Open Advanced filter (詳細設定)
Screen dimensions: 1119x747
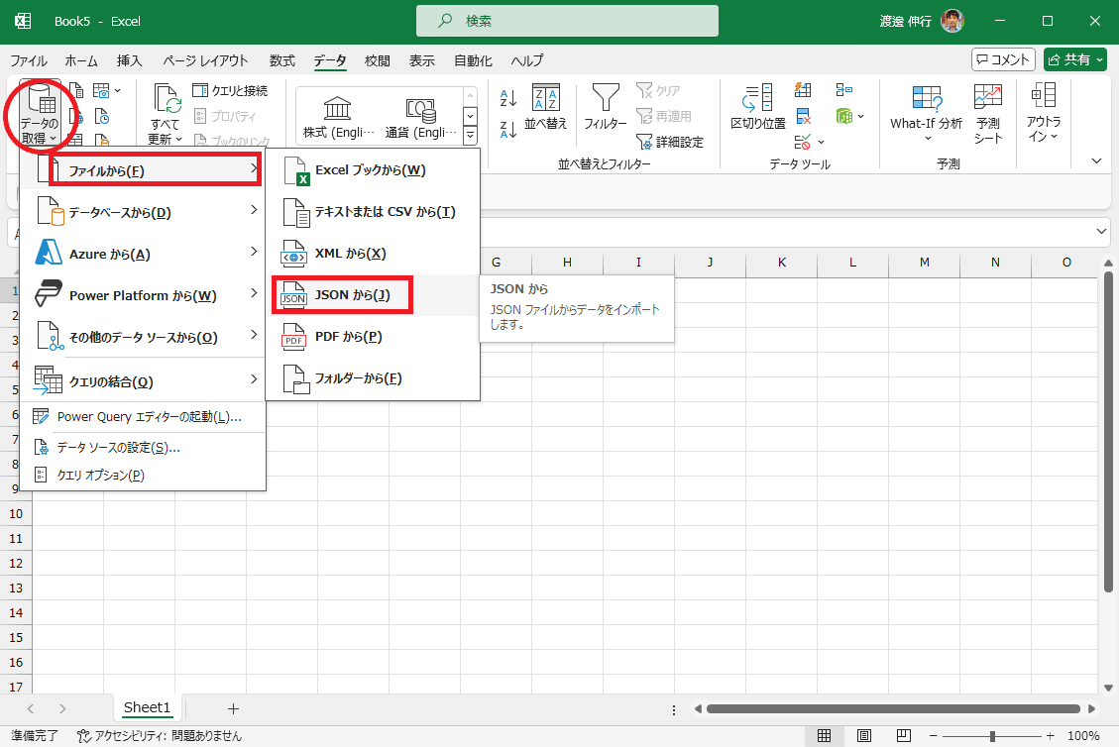point(669,142)
